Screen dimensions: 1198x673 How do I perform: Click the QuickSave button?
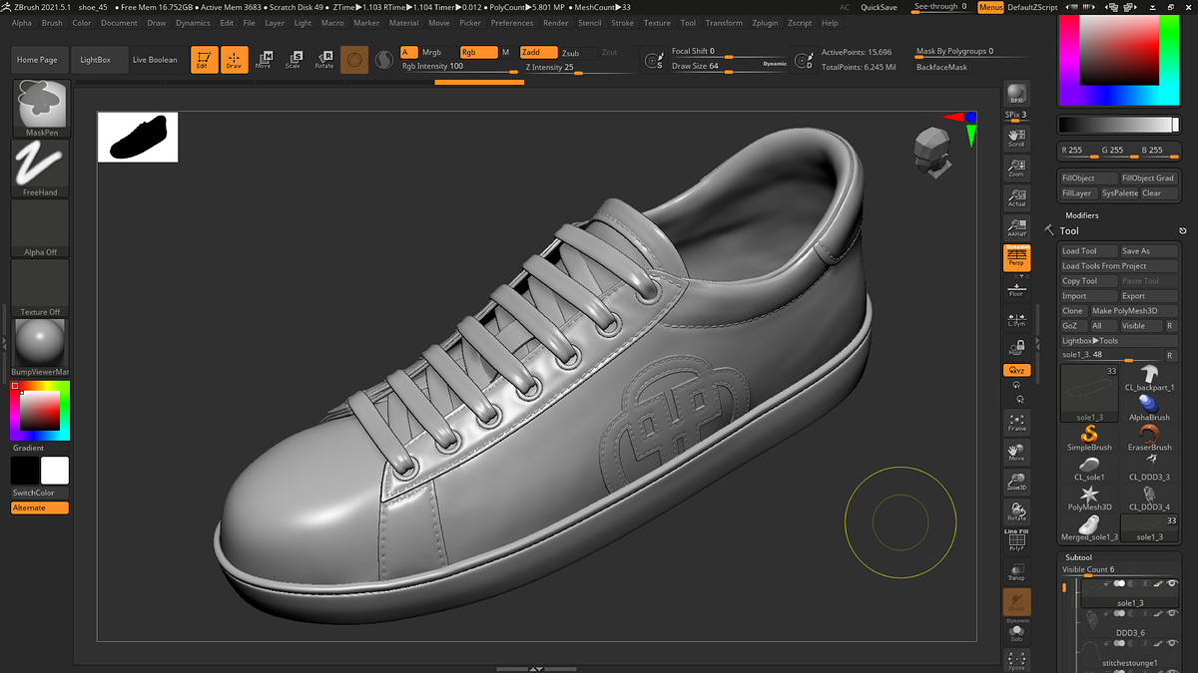(879, 7)
